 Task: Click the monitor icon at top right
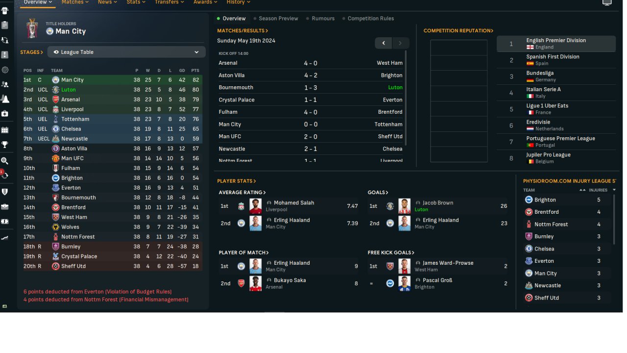[x=607, y=2]
